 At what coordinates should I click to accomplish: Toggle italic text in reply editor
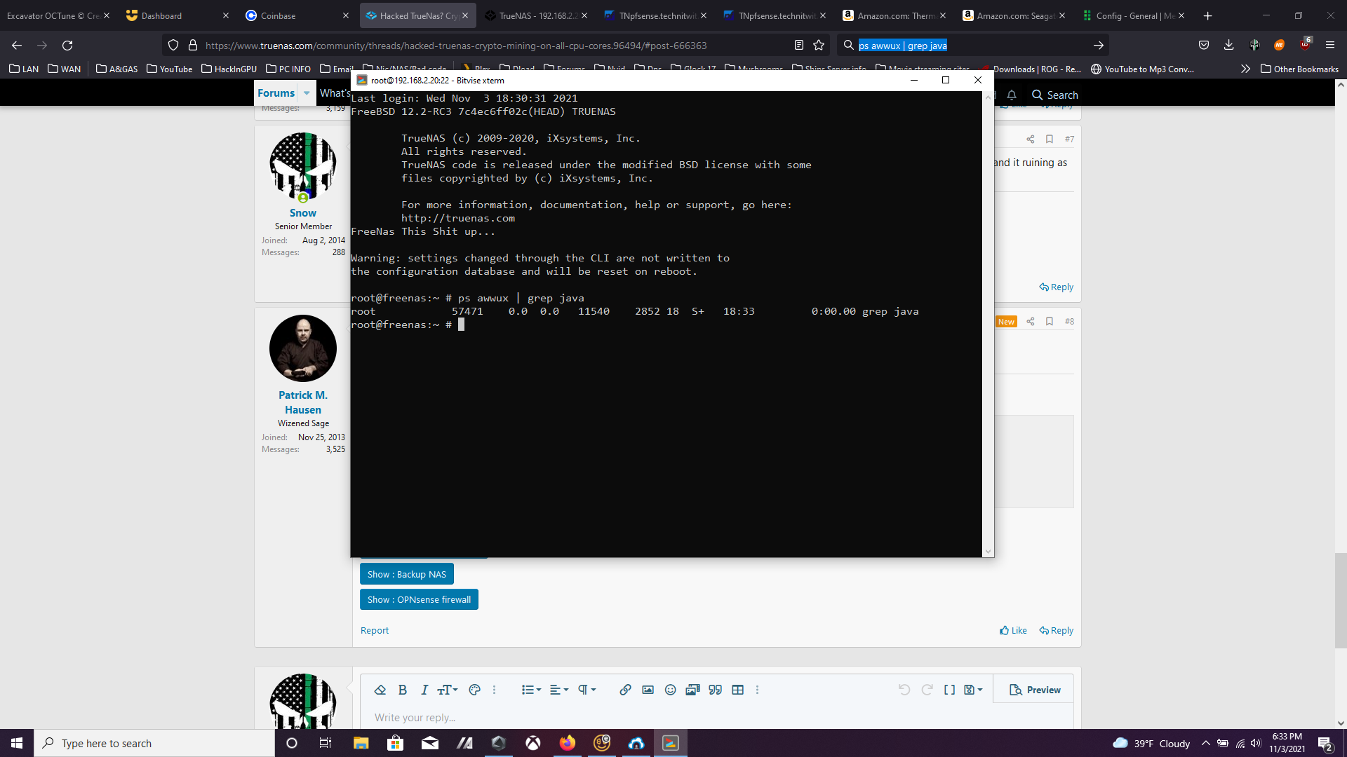pyautogui.click(x=424, y=690)
